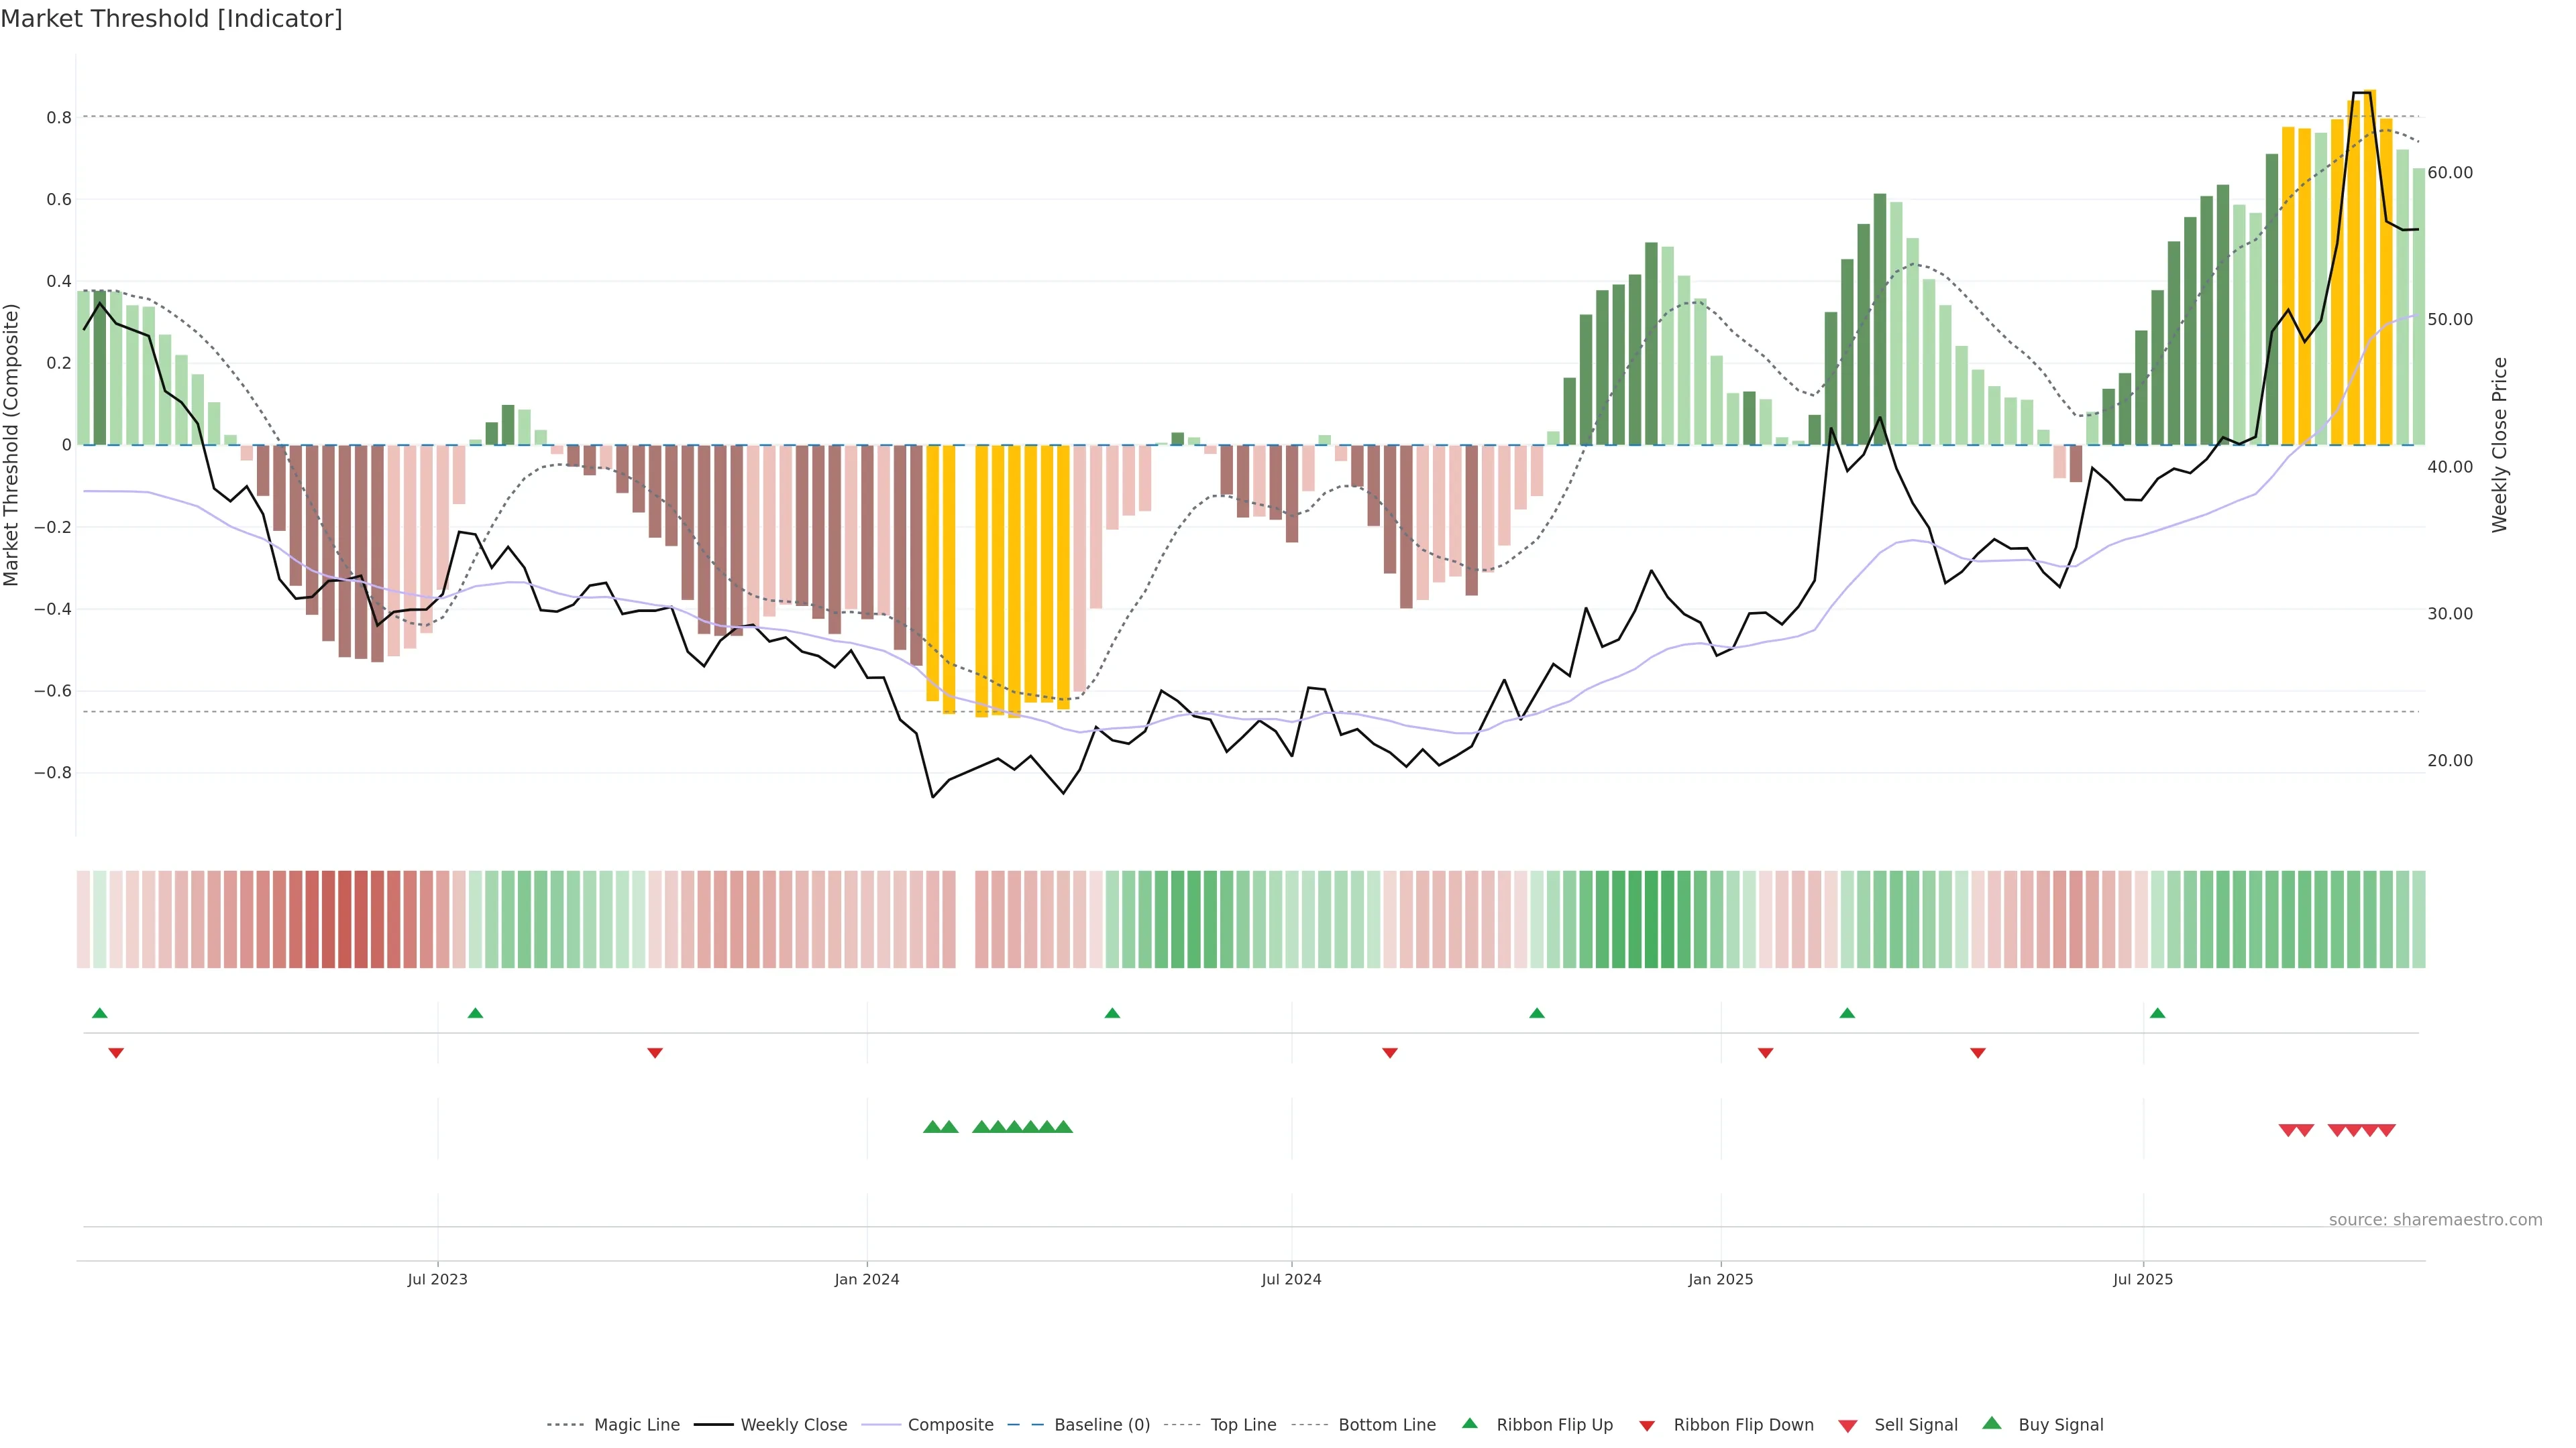The height and width of the screenshot is (1448, 2576).
Task: Click Sell Signal legend red triangle
Action: click(1847, 1425)
